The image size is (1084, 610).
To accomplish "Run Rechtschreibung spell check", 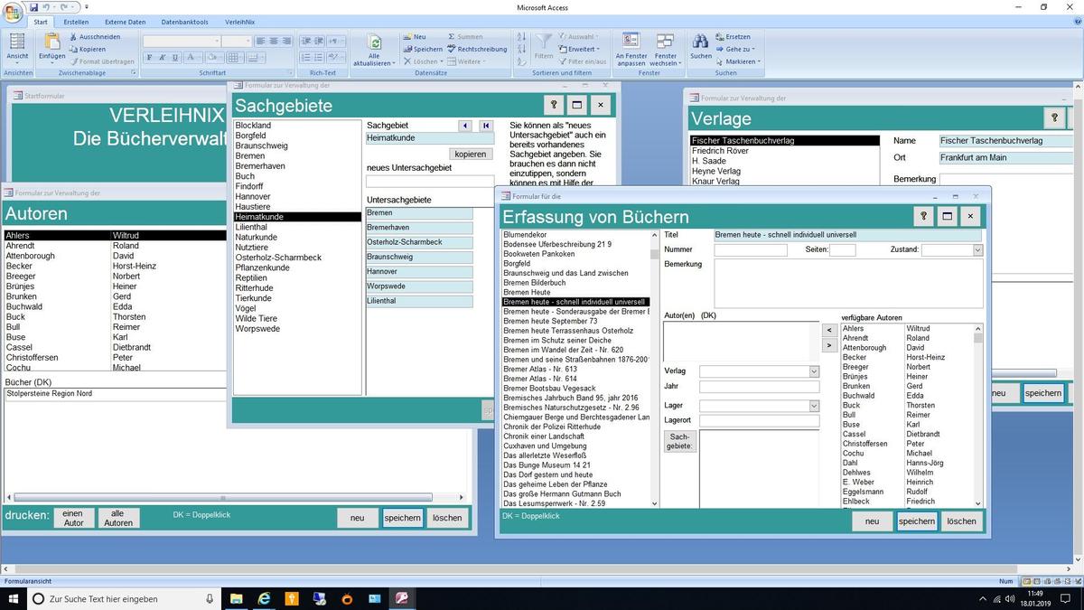I will pyautogui.click(x=476, y=50).
